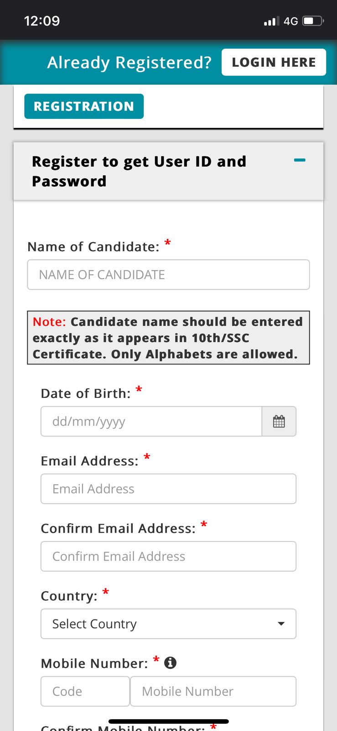The height and width of the screenshot is (731, 337).
Task: Open the calendar date picker icon
Action: tap(279, 421)
